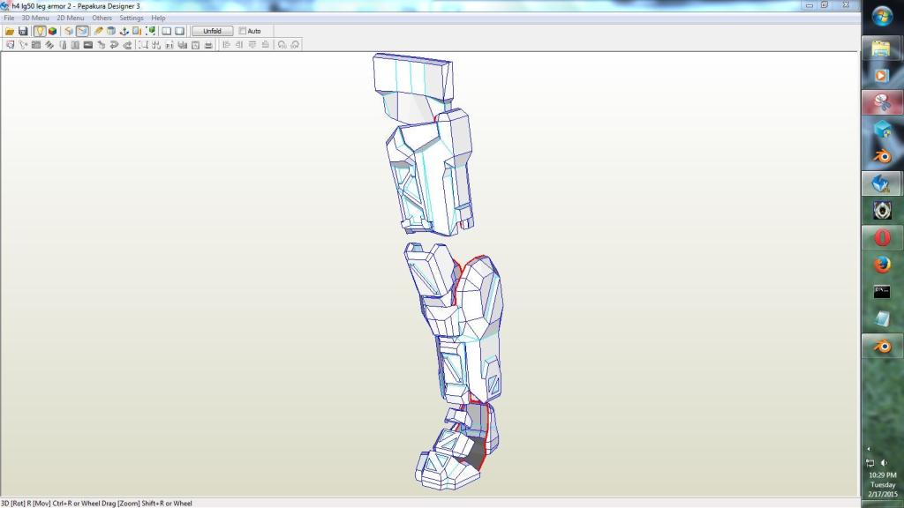
Task: Open the 3D Menu
Action: pyautogui.click(x=35, y=18)
